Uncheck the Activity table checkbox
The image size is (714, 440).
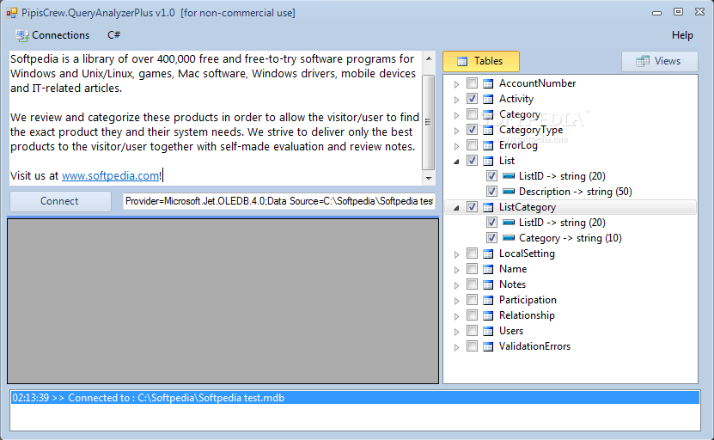(473, 98)
